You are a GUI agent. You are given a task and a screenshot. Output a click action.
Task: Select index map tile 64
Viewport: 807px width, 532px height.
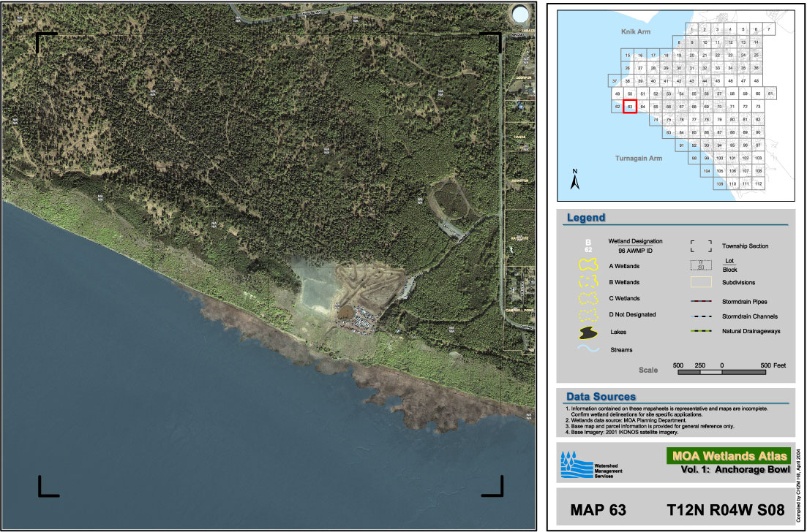pos(642,107)
